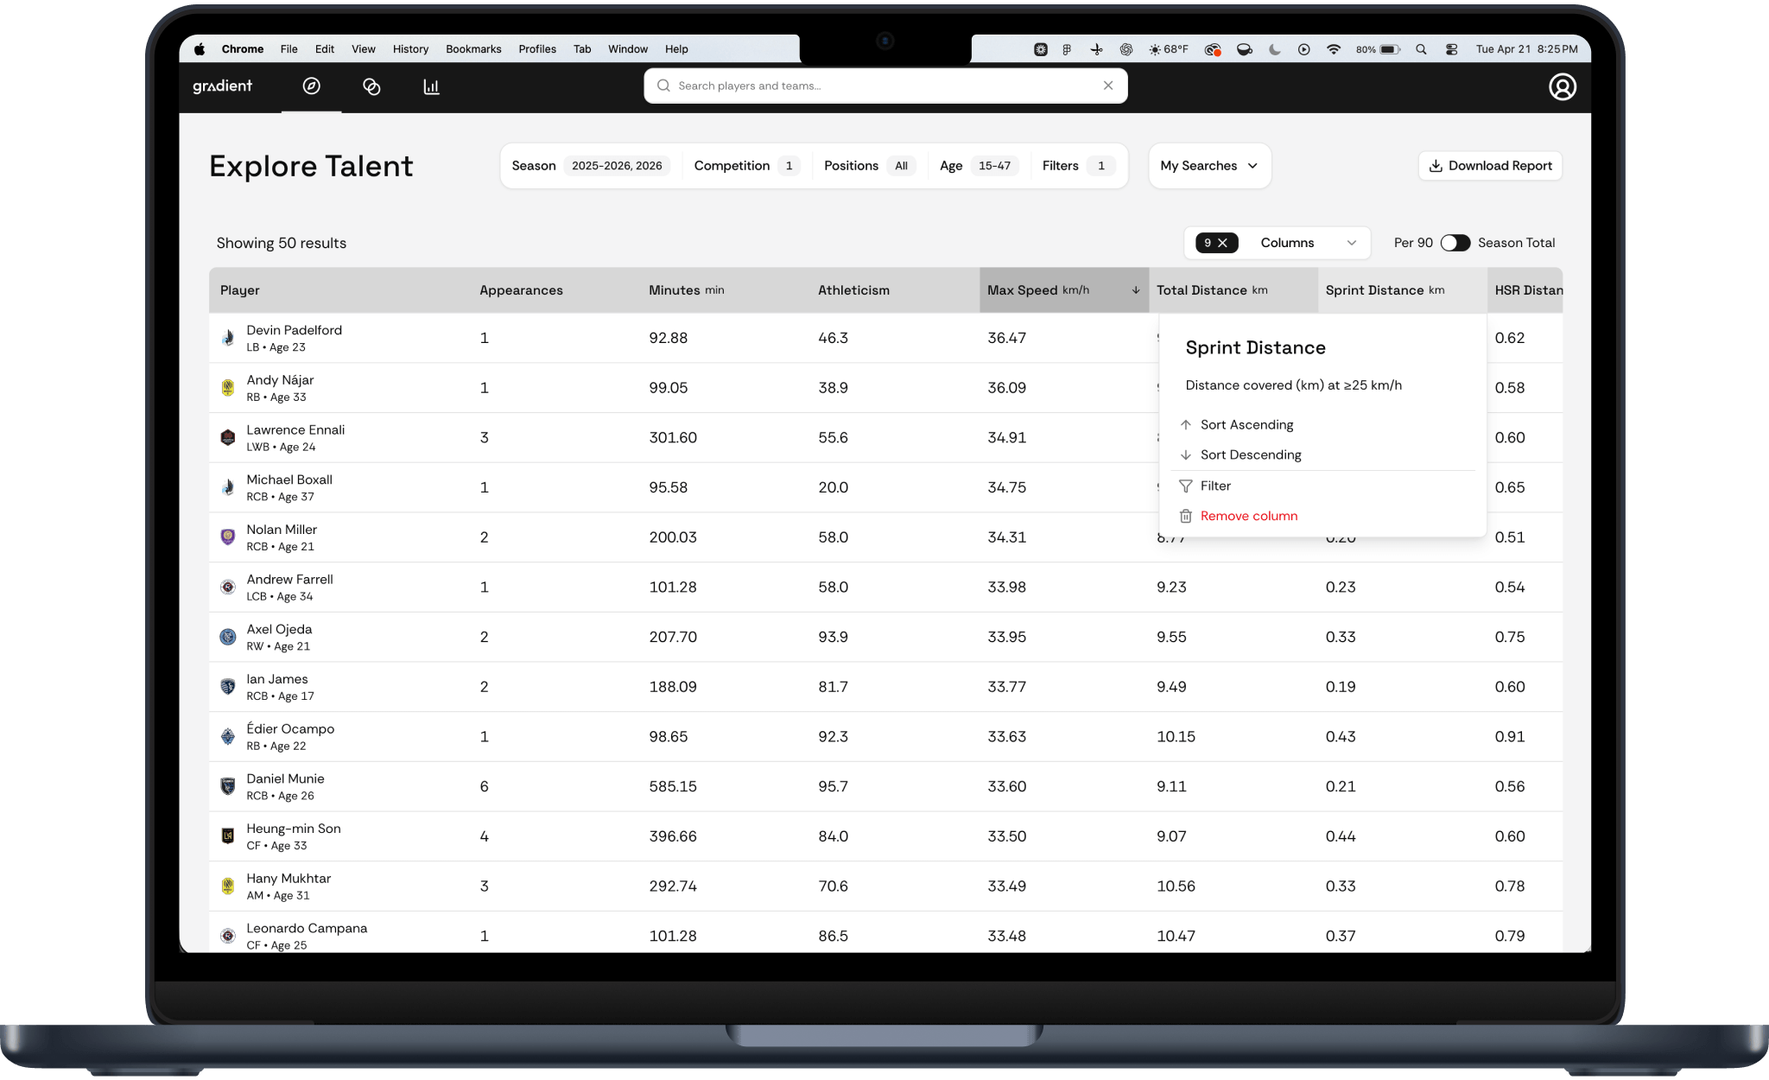Expand the My Searches dropdown
The height and width of the screenshot is (1080, 1769).
1208,166
